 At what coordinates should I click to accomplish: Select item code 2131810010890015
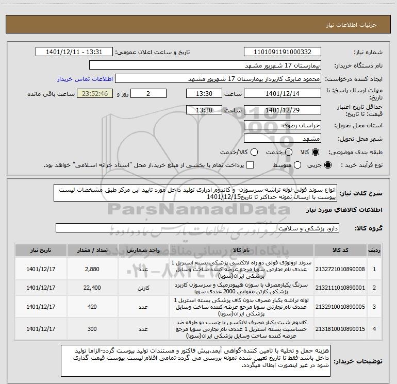click(x=340, y=329)
